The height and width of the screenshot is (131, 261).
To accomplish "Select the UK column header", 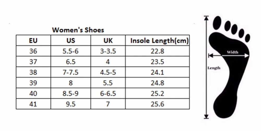I will point(108,40).
